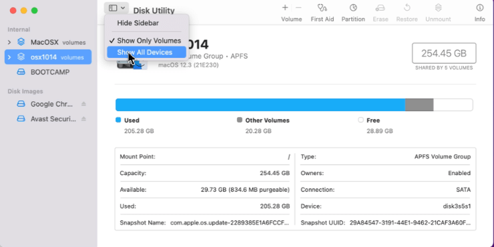
Task: Click the Device value disk3s5s1
Action: point(457,206)
